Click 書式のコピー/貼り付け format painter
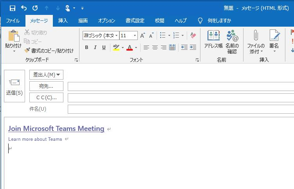294x189 pixels. click(49, 51)
